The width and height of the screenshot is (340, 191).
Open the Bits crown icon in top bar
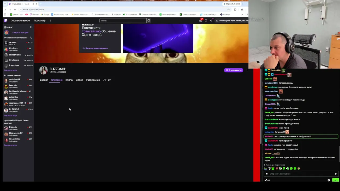[211, 20]
